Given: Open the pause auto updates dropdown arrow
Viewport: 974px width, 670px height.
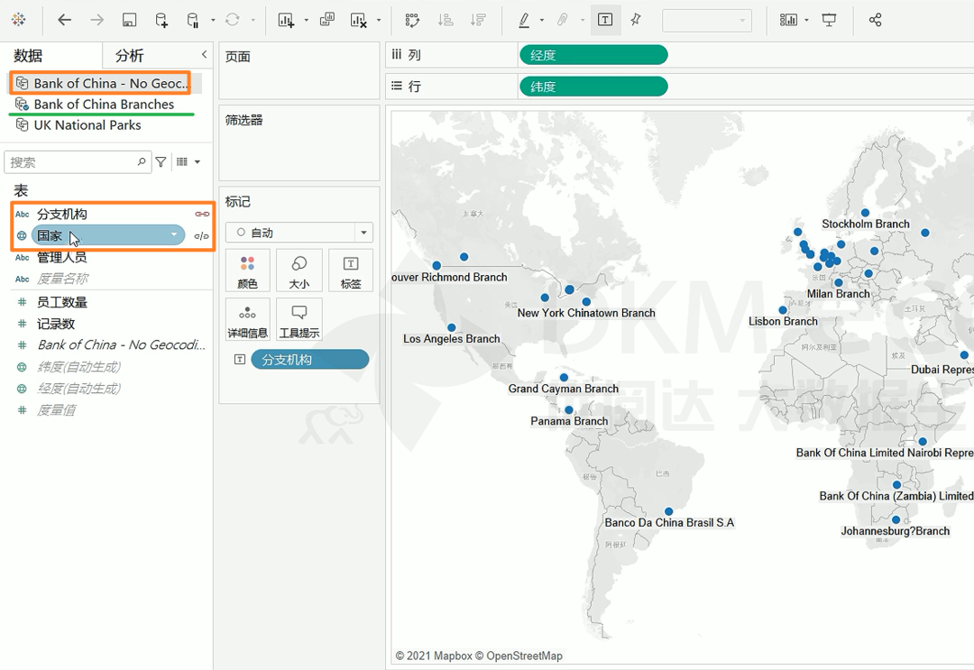Looking at the screenshot, I should [x=213, y=21].
